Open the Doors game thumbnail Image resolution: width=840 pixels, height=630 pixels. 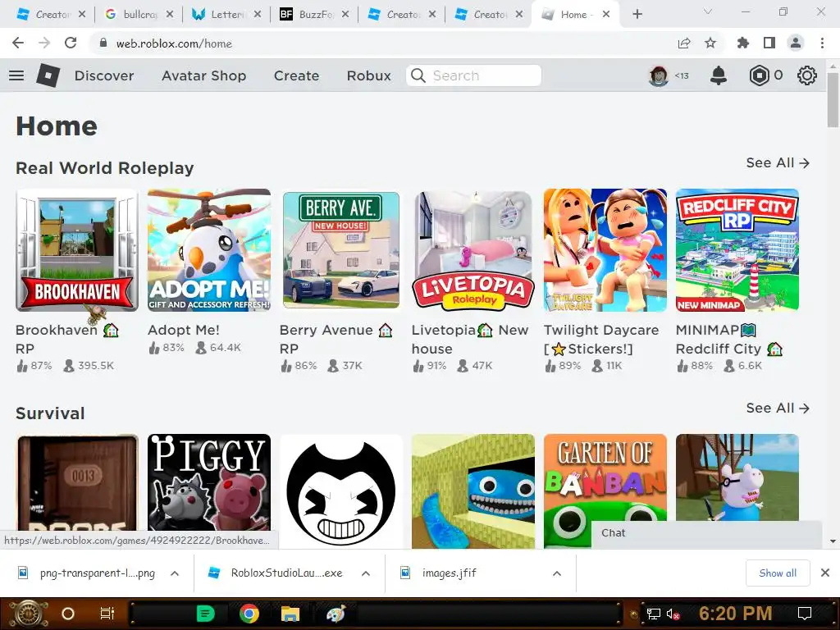coord(77,482)
